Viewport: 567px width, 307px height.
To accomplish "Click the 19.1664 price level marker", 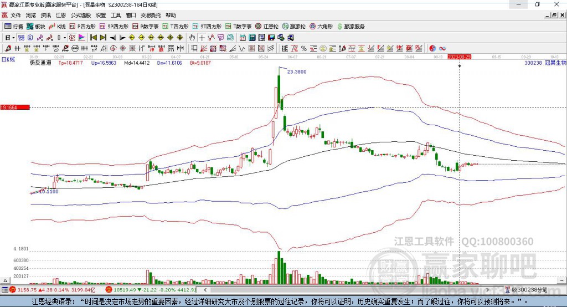I will [15, 107].
